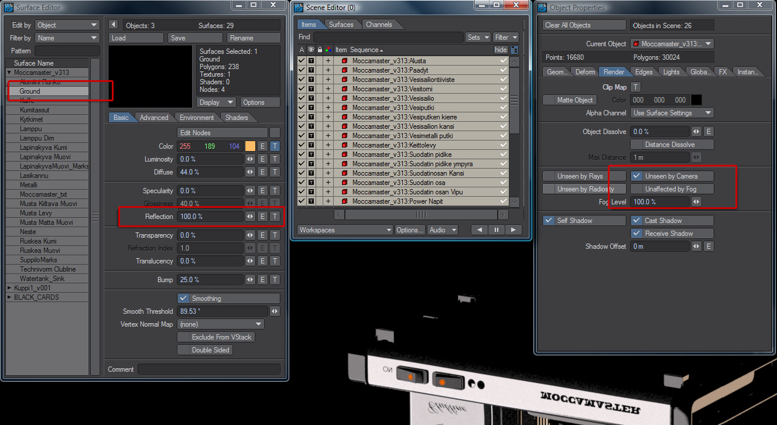The image size is (777, 425).
Task: Expand Kuppi1_v001 object in surface list
Action: pyautogui.click(x=9, y=288)
